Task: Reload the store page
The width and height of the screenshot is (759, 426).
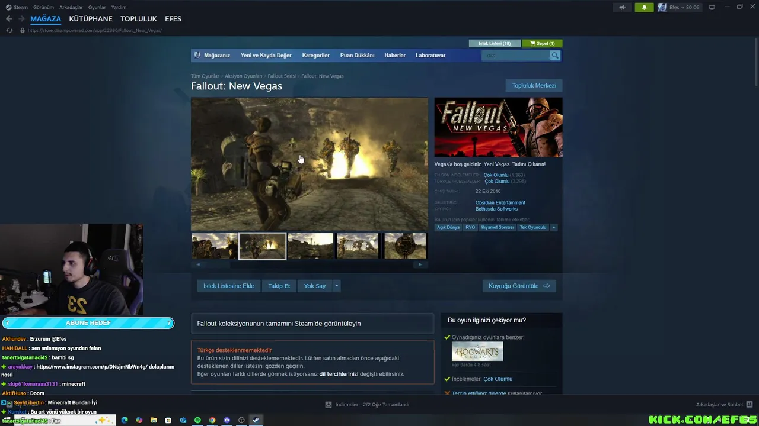Action: click(9, 30)
